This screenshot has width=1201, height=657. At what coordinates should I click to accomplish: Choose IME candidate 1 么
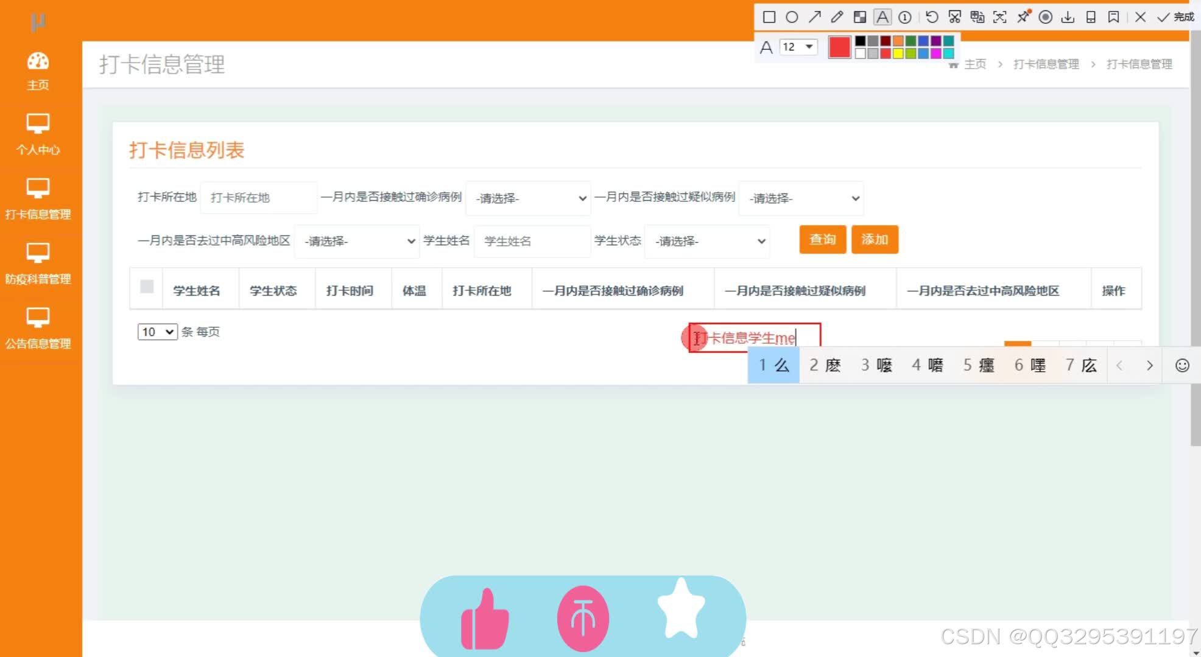point(773,365)
